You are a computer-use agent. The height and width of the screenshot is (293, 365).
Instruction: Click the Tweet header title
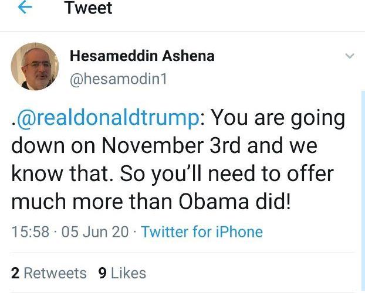[89, 8]
